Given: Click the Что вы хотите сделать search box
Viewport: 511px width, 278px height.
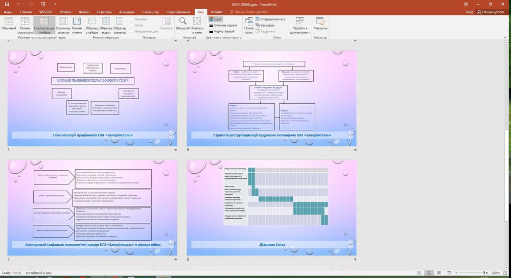Looking at the screenshot, I should (249, 12).
